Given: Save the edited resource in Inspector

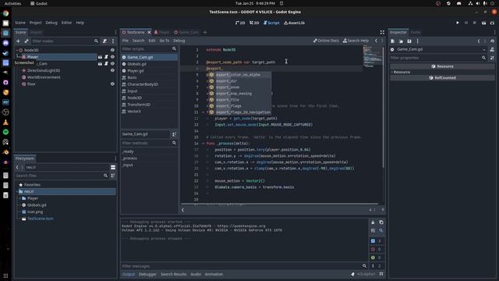Looking at the screenshot, I should coord(409,41).
